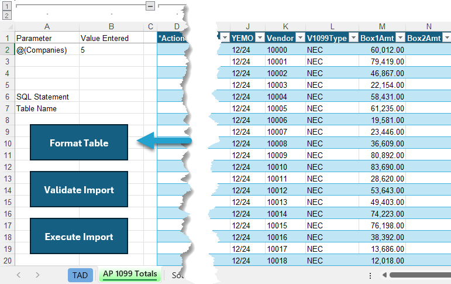Open the Vendor column filter dropdown
The height and width of the screenshot is (284, 451).
300,37
